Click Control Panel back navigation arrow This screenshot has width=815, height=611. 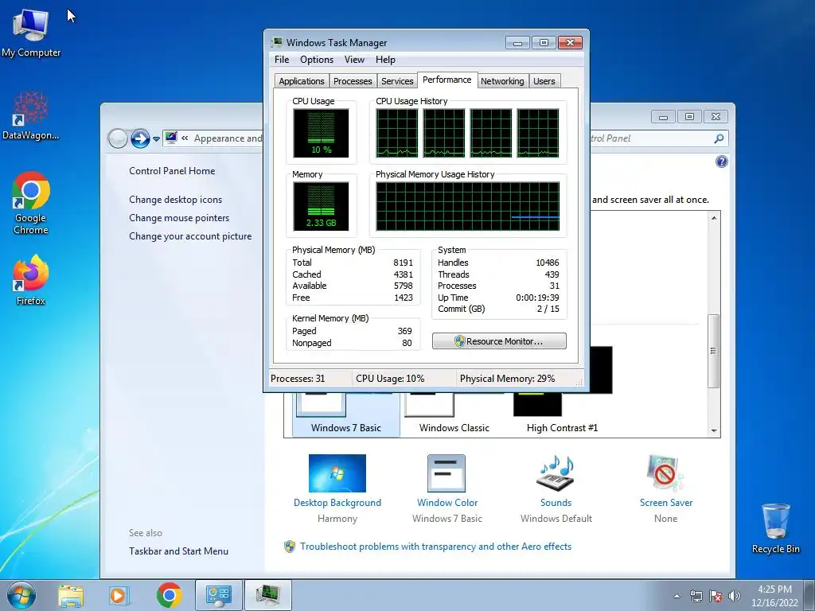118,138
